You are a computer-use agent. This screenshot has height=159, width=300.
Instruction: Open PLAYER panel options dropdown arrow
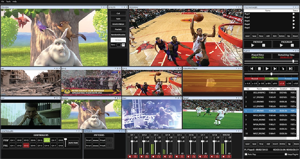293,51
